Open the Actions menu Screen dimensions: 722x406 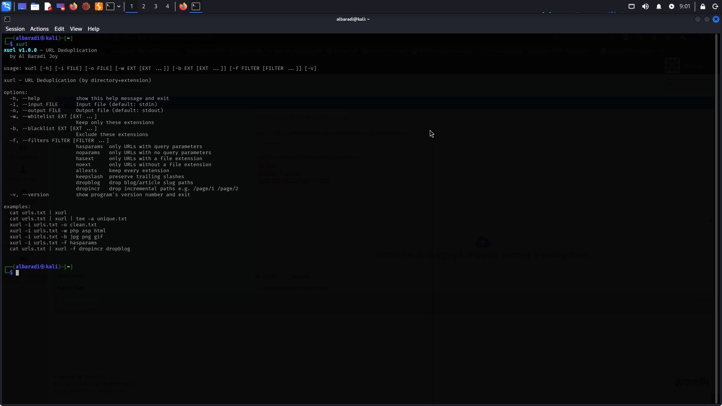click(x=39, y=29)
